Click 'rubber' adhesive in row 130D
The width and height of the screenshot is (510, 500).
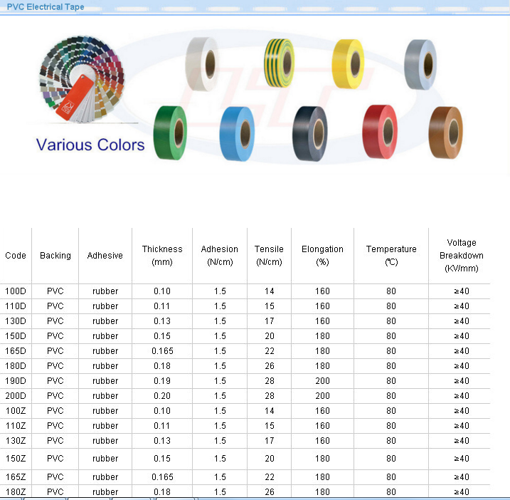point(105,321)
